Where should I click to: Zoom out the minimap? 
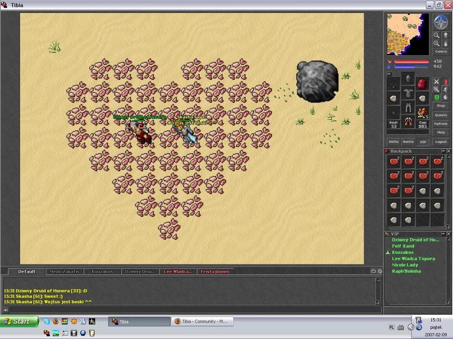point(436,35)
